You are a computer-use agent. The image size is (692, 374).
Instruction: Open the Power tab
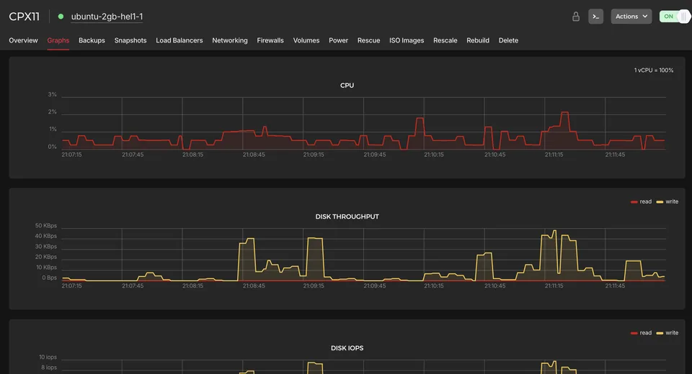(339, 40)
